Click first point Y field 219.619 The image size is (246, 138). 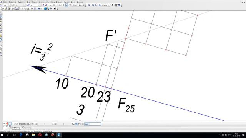coord(29,124)
